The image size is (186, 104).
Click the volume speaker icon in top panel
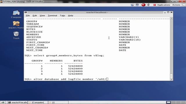(x=148, y=5)
